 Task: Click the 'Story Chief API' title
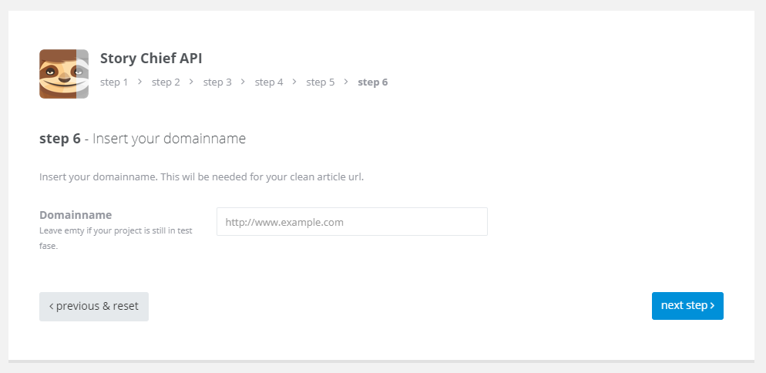pyautogui.click(x=151, y=58)
